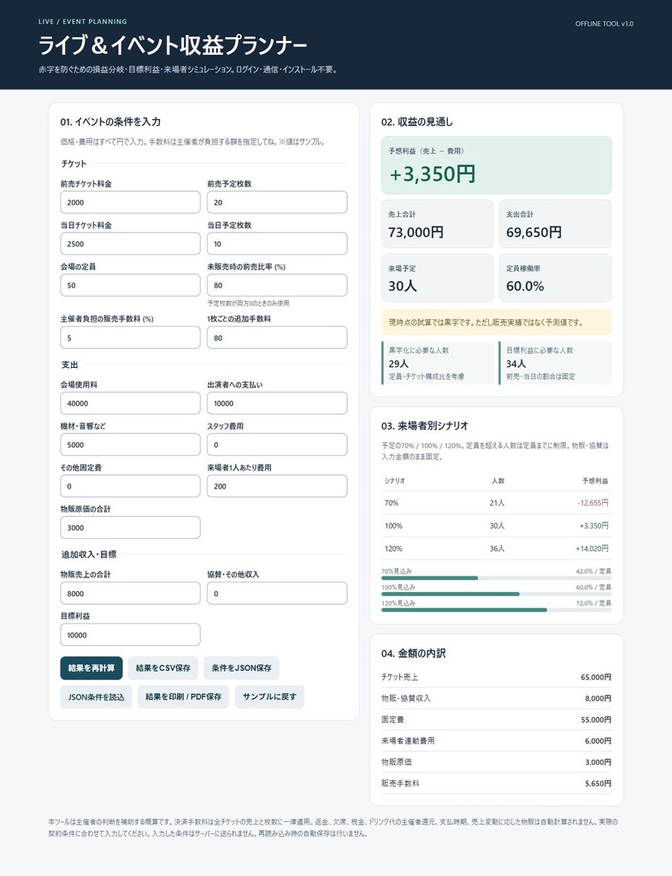
Task: Edit 未販売時の前売比率 (%) field
Action: 277,285
